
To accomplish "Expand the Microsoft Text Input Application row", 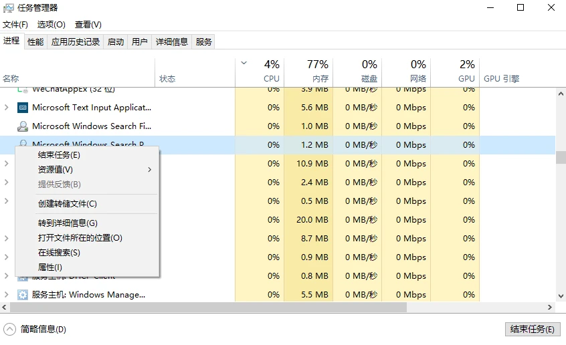I will pyautogui.click(x=7, y=107).
